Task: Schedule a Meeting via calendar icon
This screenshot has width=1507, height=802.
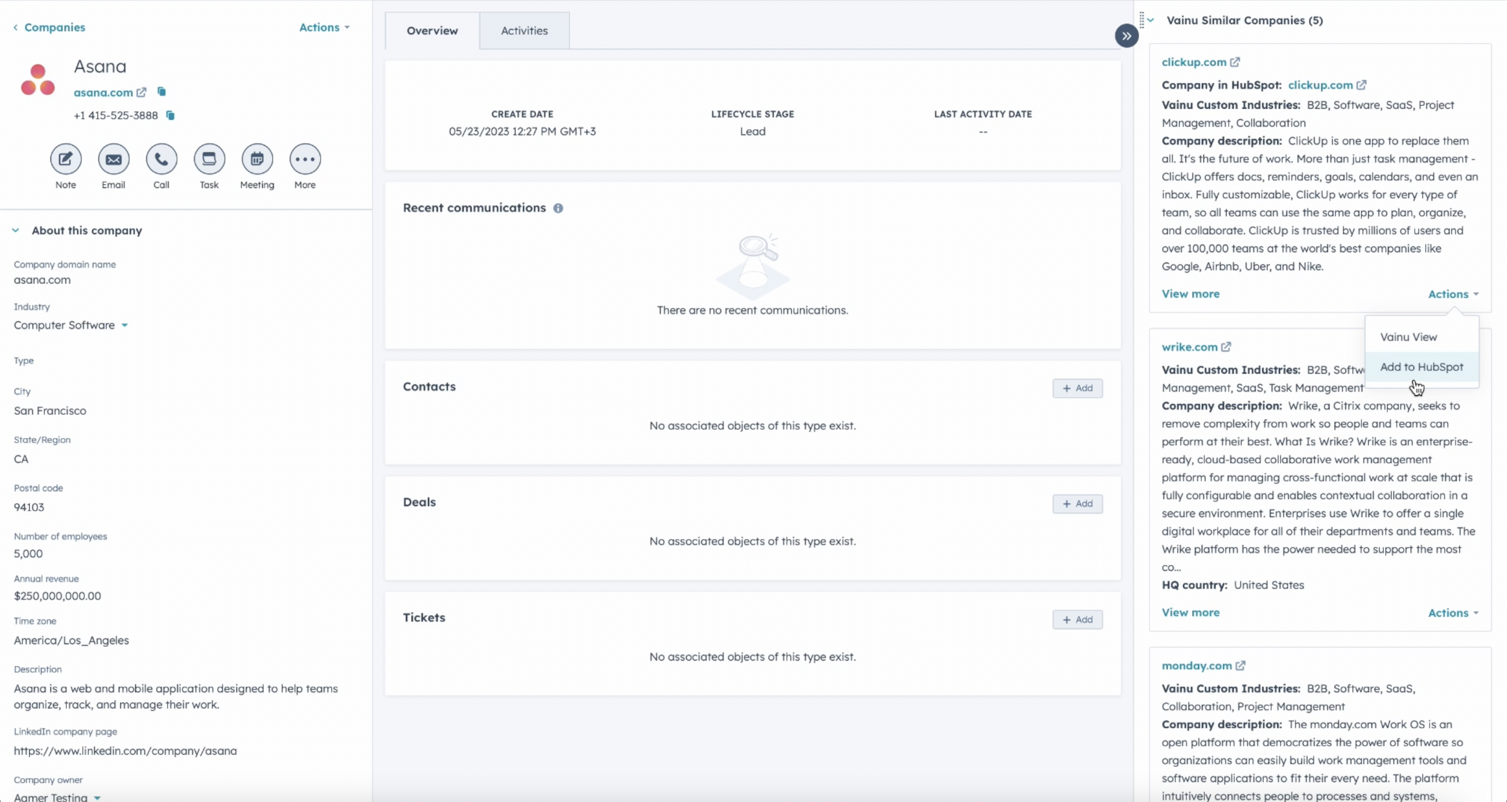Action: click(257, 159)
